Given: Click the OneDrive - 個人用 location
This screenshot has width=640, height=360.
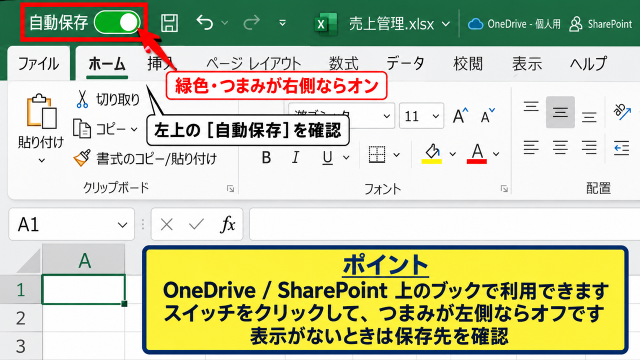Looking at the screenshot, I should click(514, 24).
